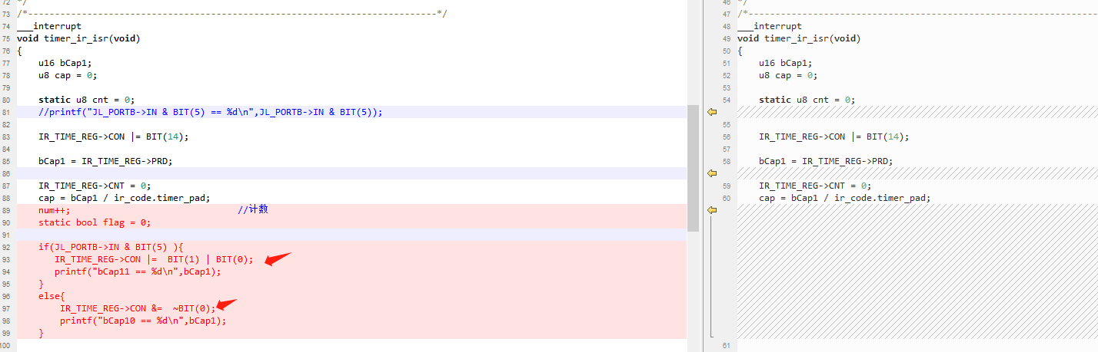This screenshot has width=1098, height=352.
Task: Click "IR_TIME_REG->CON |= BIT(14);" on right line 56
Action: pyautogui.click(x=834, y=137)
